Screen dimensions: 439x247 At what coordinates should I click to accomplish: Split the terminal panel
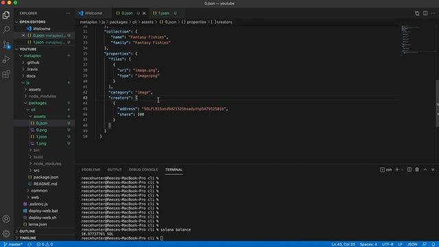[x=410, y=169]
